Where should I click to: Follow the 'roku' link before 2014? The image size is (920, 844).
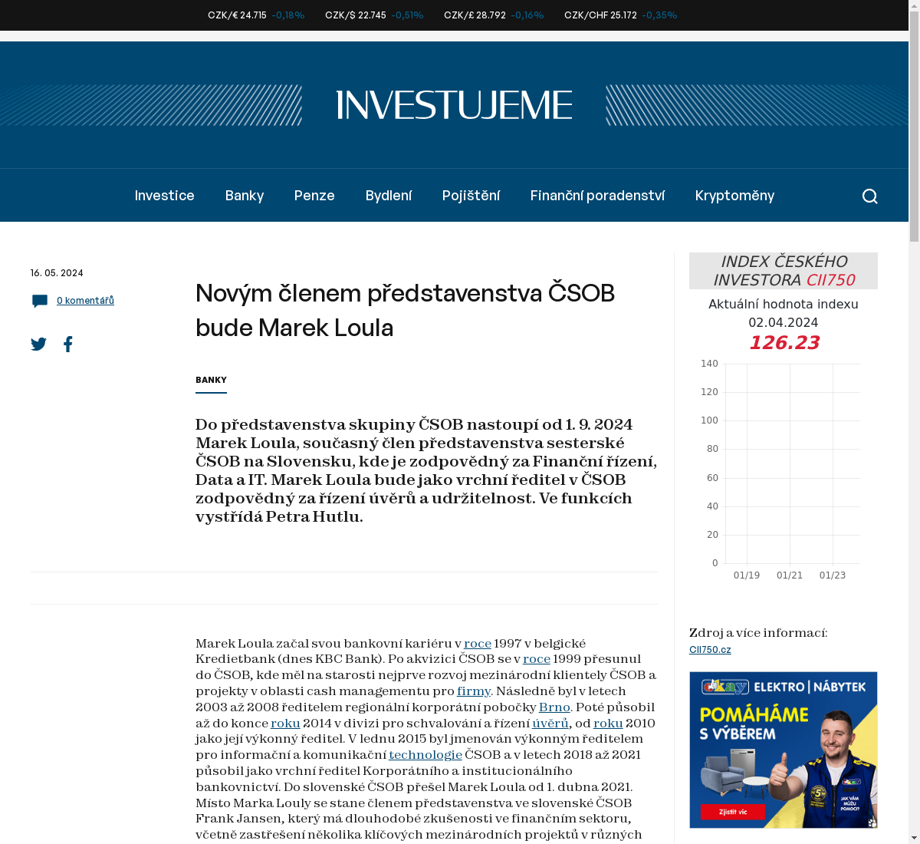click(x=285, y=724)
